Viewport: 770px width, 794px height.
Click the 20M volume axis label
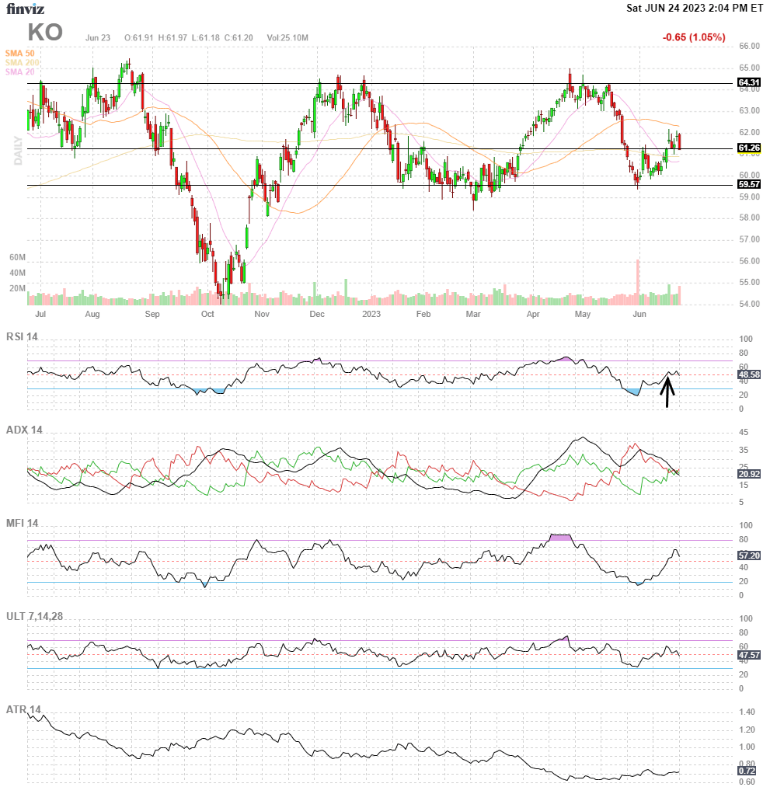pos(17,288)
